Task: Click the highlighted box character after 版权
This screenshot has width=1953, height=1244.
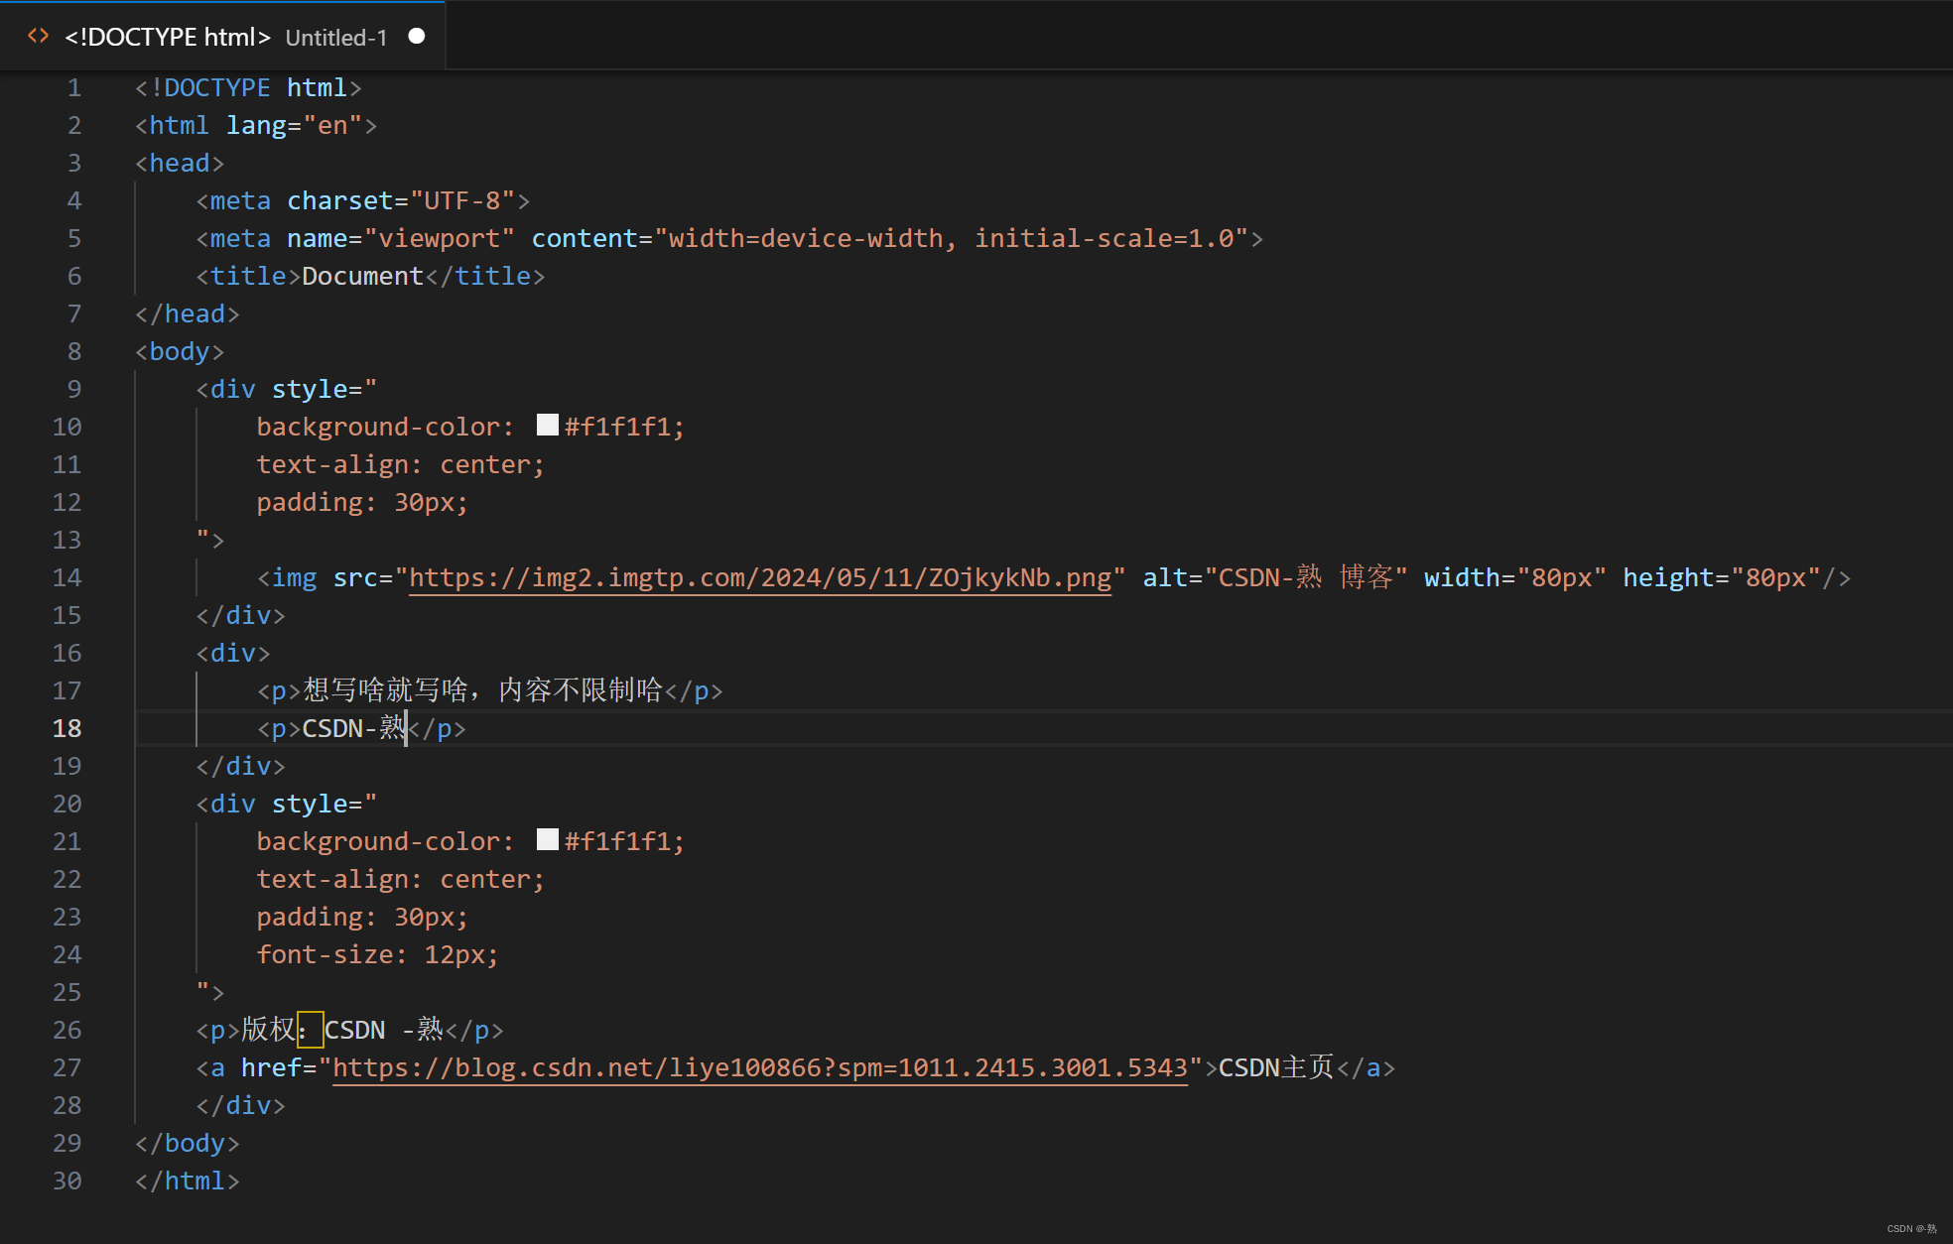Action: coord(310,1030)
